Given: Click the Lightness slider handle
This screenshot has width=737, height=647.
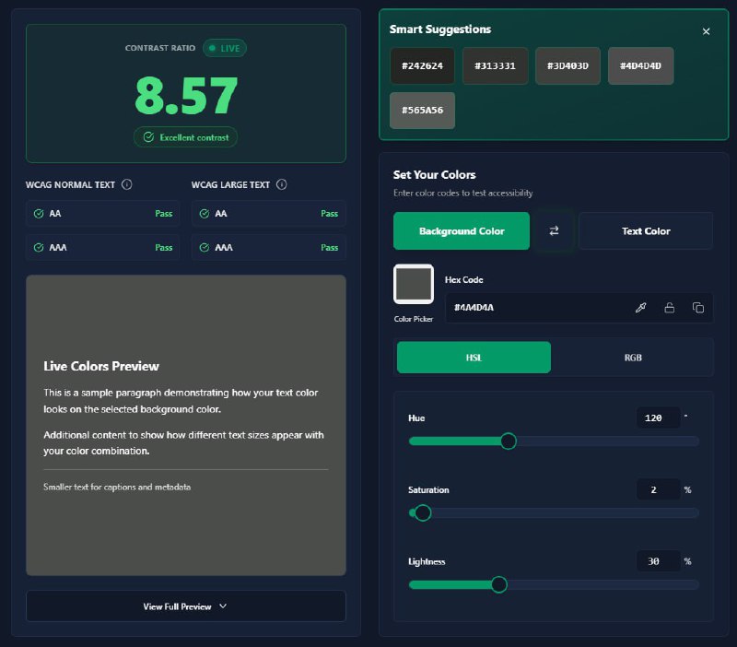Looking at the screenshot, I should (x=498, y=584).
